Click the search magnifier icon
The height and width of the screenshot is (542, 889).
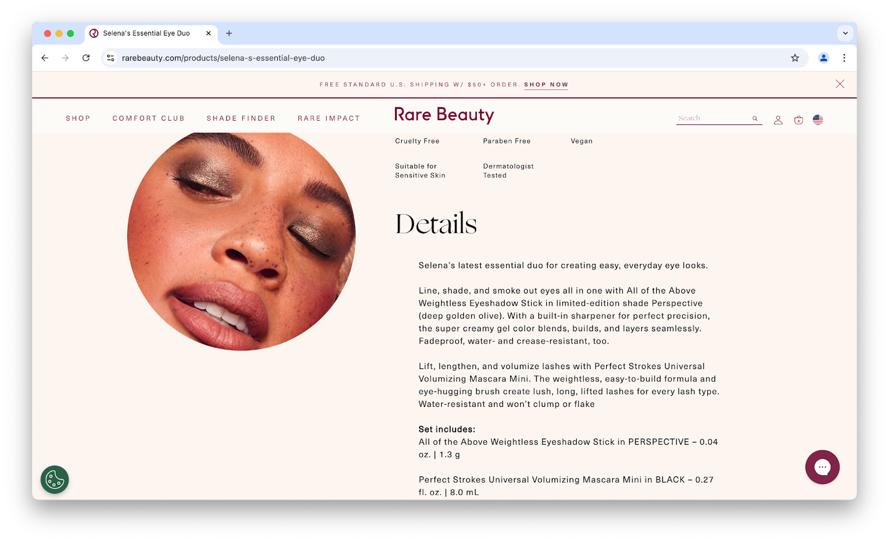click(x=755, y=118)
